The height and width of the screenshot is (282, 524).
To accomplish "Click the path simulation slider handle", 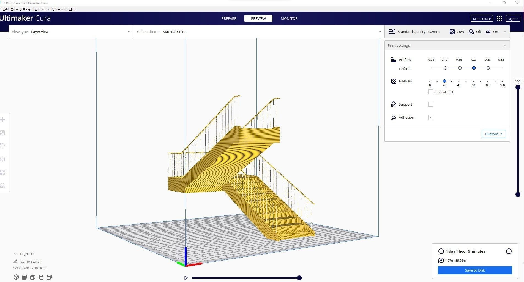I will [x=299, y=278].
